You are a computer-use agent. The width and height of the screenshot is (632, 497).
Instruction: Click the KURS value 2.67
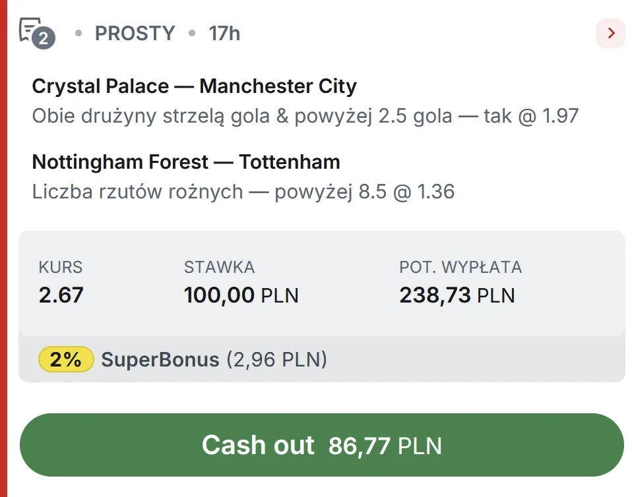pos(59,295)
